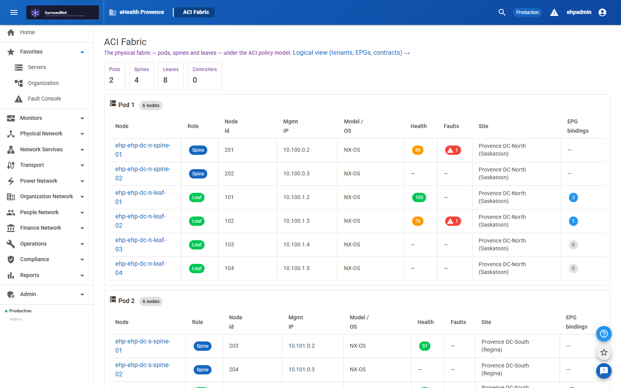Click health score 100 for n-leaf-01
The height and width of the screenshot is (388, 621).
(419, 197)
